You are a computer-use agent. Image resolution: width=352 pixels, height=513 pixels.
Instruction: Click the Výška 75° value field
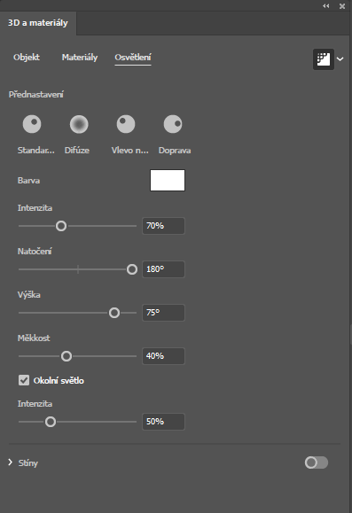[x=163, y=313]
